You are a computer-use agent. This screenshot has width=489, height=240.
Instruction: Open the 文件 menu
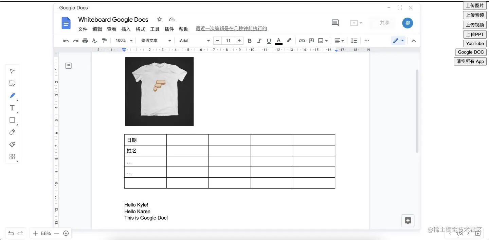[x=83, y=29]
